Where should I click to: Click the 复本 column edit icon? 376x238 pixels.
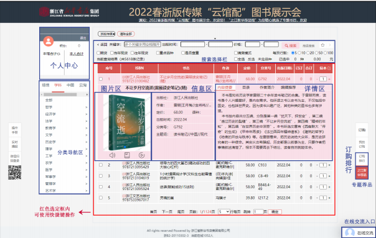329,68
